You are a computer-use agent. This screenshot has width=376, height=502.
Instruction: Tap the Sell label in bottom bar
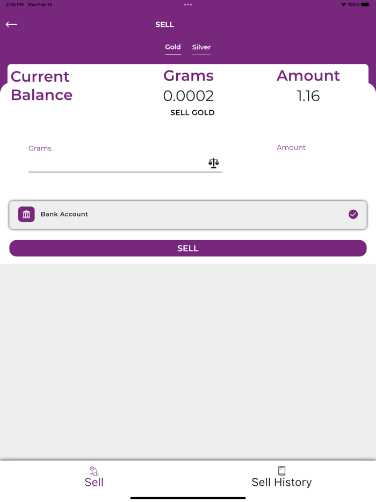tap(94, 482)
